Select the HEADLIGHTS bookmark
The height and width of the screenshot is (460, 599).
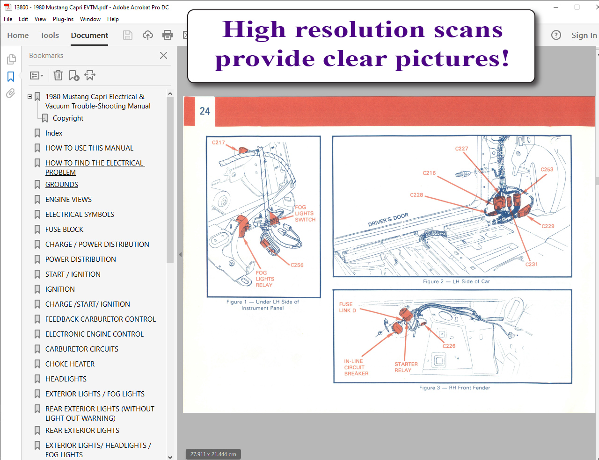pyautogui.click(x=66, y=379)
